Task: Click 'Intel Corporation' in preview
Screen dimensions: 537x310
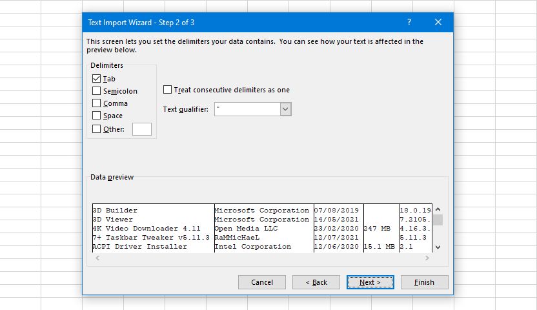Action: pos(253,247)
